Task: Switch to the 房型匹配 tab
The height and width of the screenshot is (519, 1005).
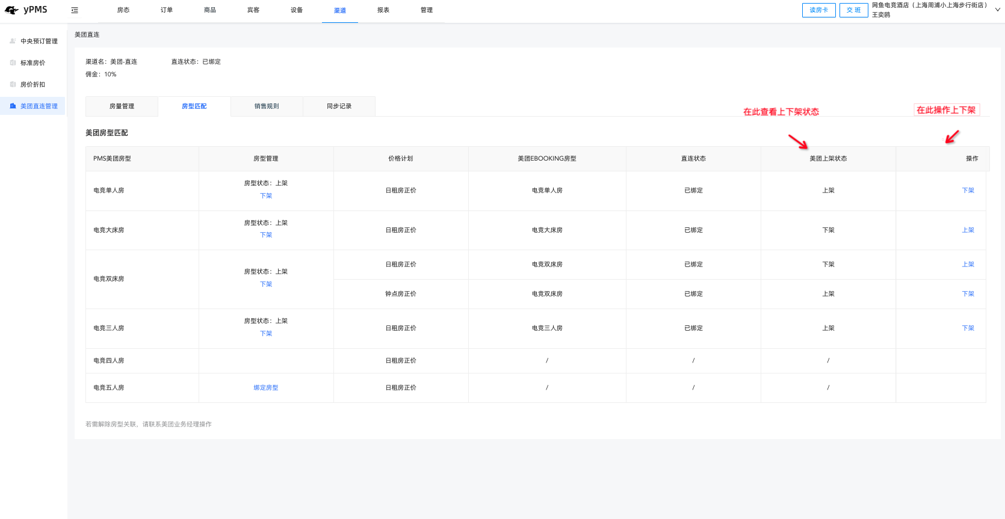Action: tap(194, 106)
